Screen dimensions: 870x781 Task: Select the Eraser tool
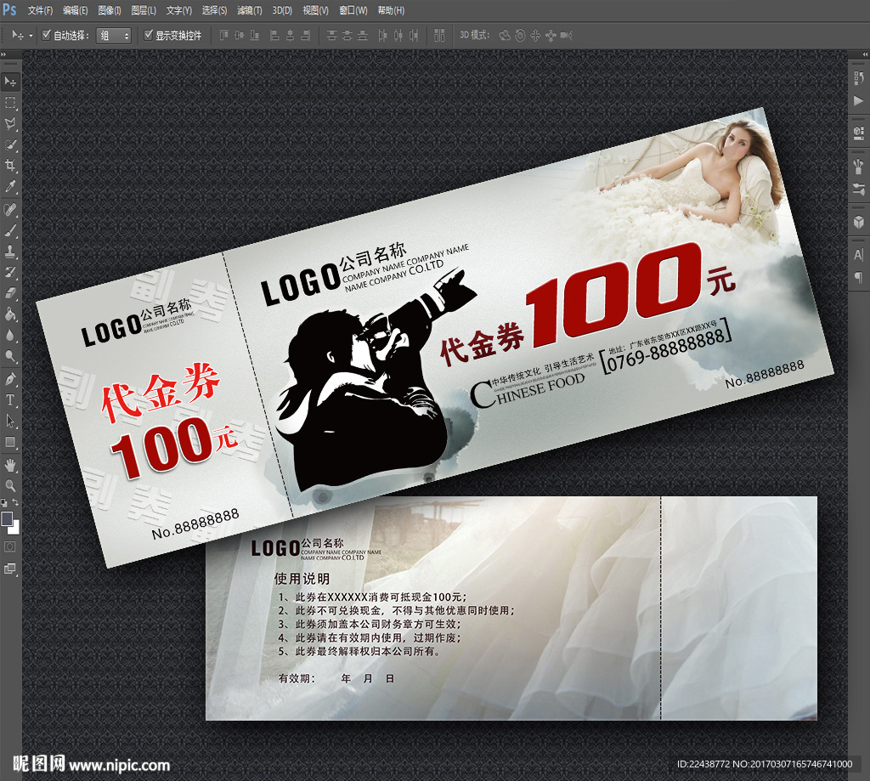pos(10,293)
